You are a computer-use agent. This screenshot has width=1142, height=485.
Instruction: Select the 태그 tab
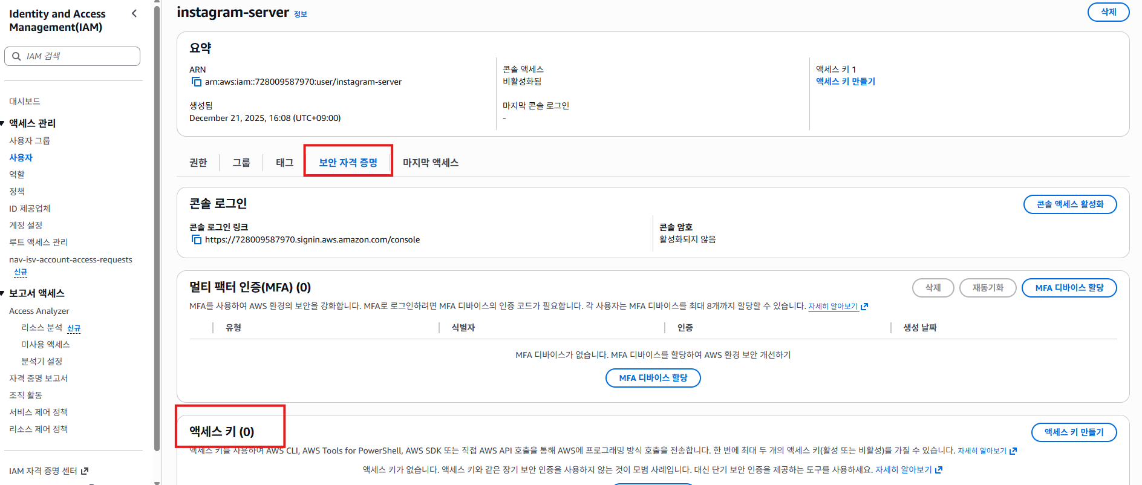tap(284, 162)
